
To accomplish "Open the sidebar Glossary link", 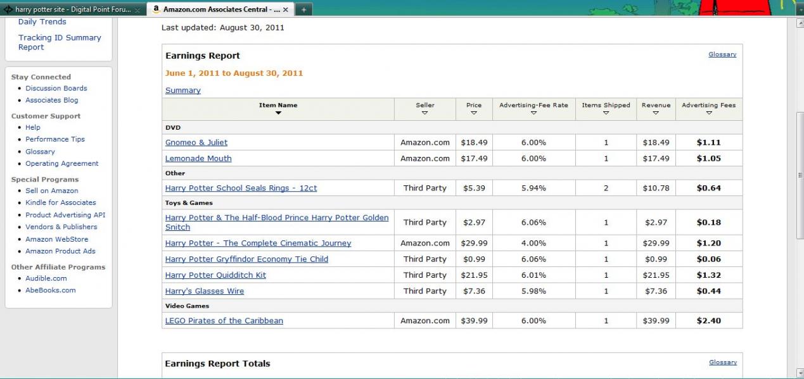I will click(x=40, y=151).
